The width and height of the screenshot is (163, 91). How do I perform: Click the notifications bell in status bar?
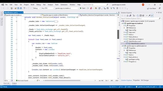pos(160,87)
